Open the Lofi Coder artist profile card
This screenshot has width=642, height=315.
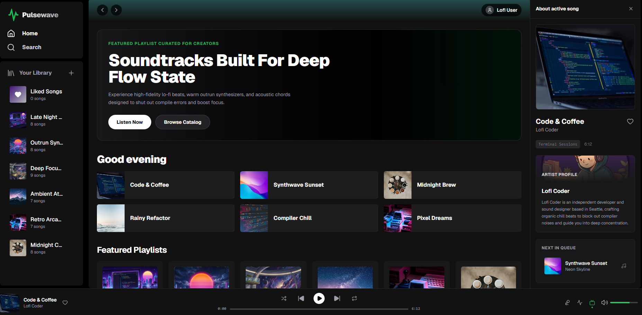[585, 194]
